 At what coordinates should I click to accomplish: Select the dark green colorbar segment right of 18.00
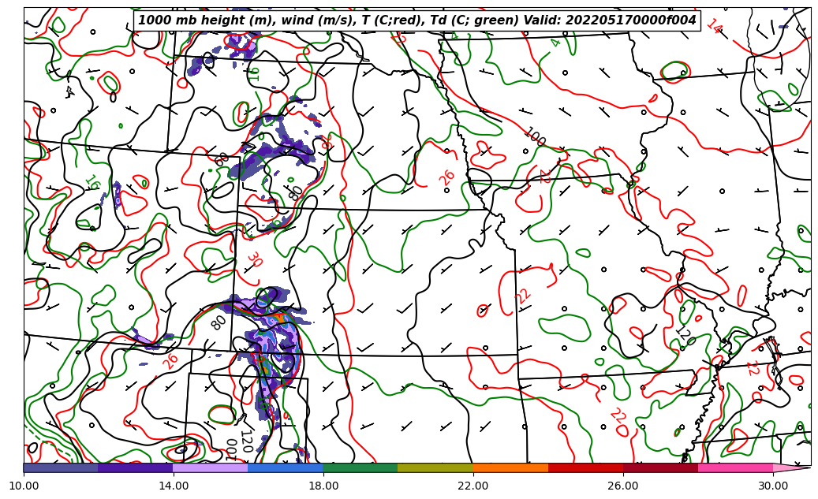(x=360, y=467)
